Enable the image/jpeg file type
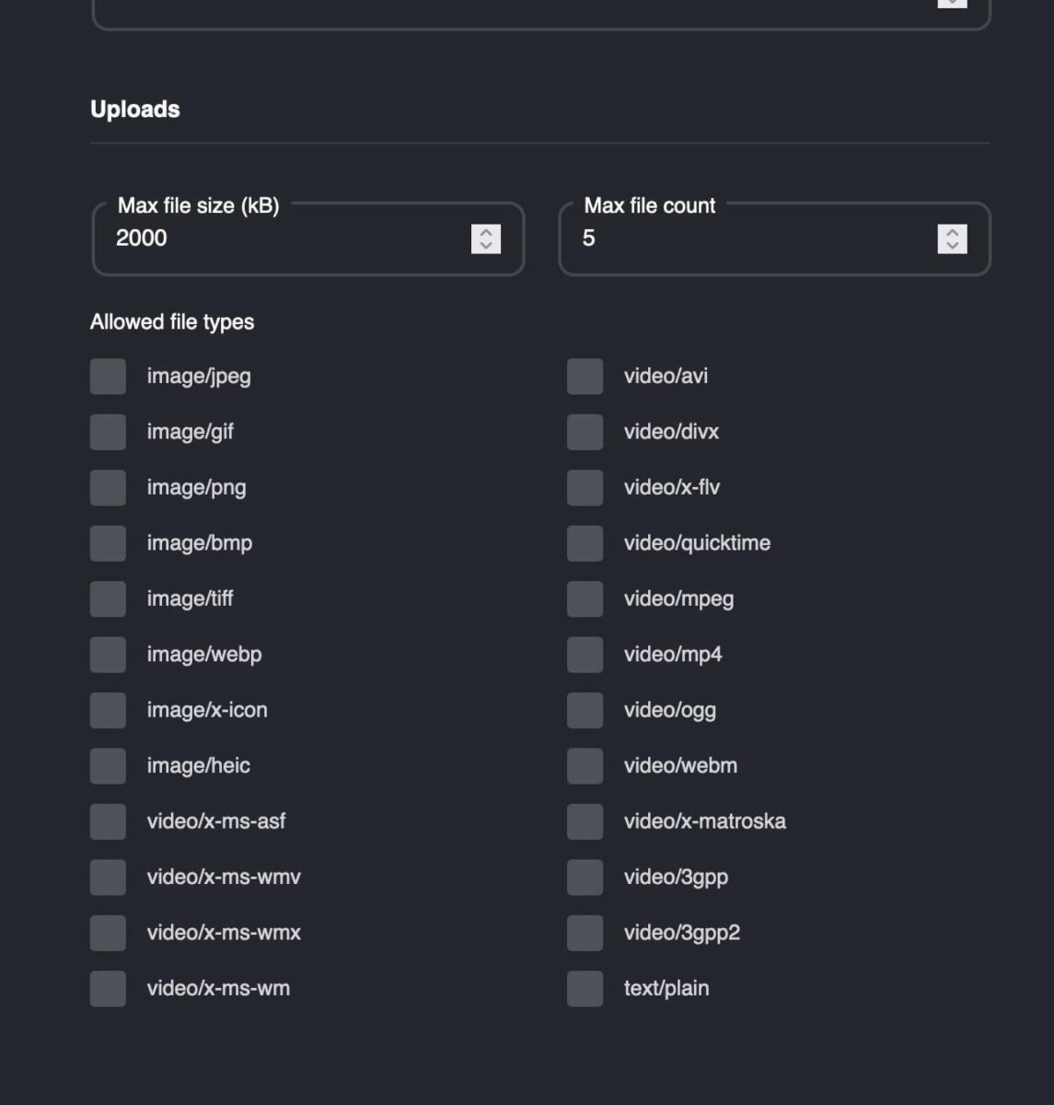Screen dimensions: 1054x1105 pos(107,377)
